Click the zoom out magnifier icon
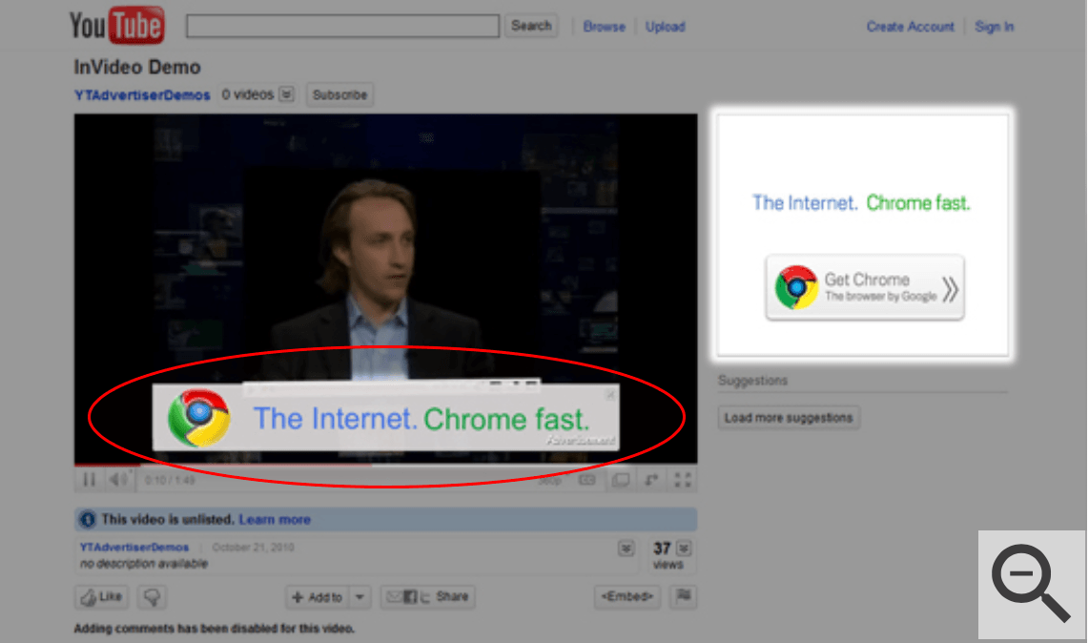Screen dimensions: 1089x643 coord(1031,584)
